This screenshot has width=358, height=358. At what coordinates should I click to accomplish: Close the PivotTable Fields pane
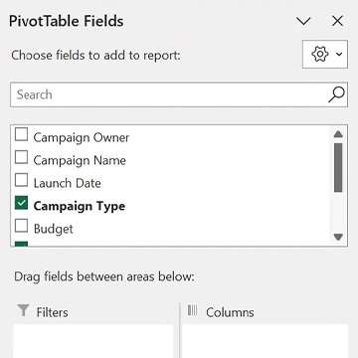[x=337, y=22]
